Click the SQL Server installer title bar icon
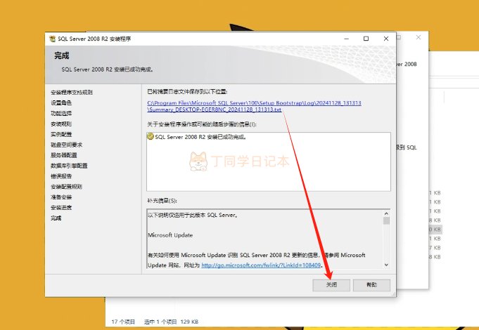The width and height of the screenshot is (479, 330). pyautogui.click(x=53, y=39)
